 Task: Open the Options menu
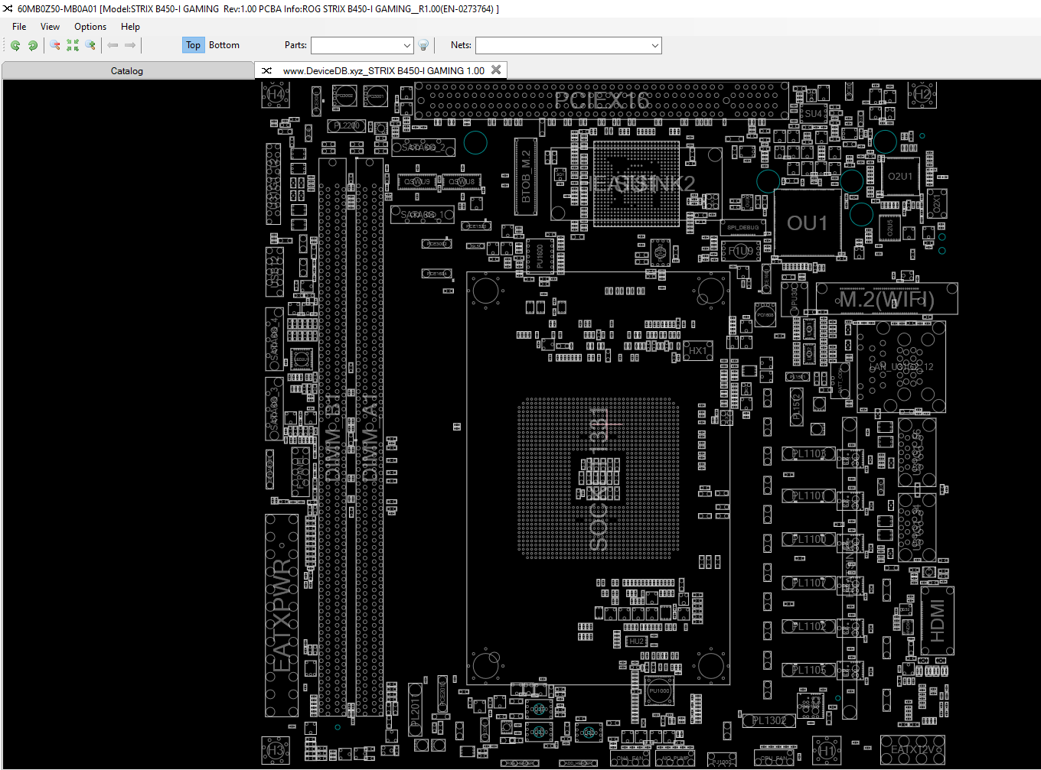(90, 26)
